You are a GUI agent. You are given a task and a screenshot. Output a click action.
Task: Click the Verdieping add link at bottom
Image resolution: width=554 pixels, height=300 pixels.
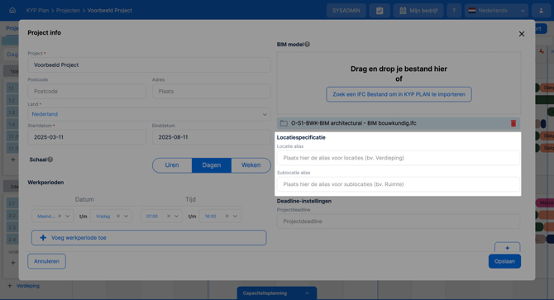24,286
